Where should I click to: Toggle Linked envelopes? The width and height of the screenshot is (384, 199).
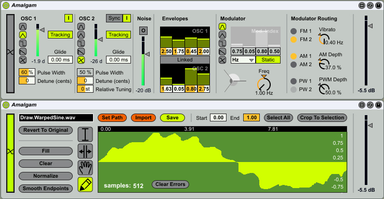(185, 59)
